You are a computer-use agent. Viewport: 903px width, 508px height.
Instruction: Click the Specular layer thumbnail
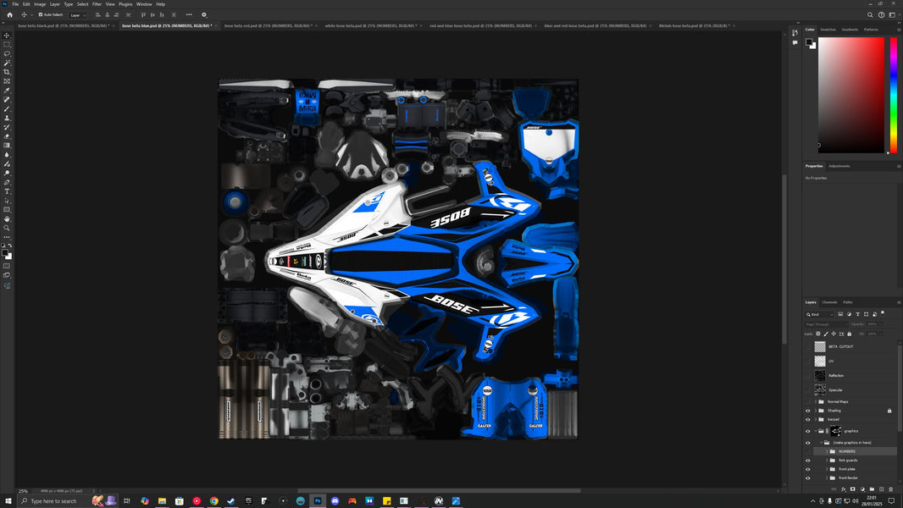pos(820,390)
